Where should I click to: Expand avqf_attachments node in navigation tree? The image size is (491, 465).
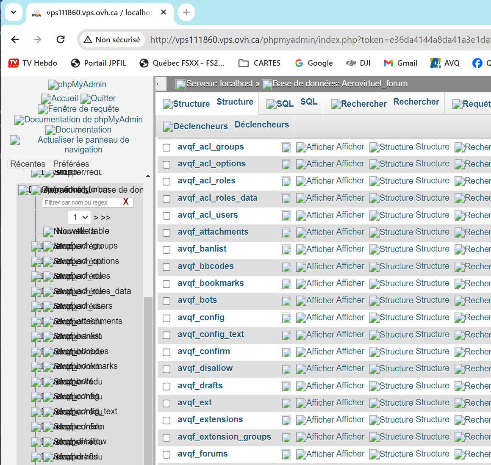36,321
